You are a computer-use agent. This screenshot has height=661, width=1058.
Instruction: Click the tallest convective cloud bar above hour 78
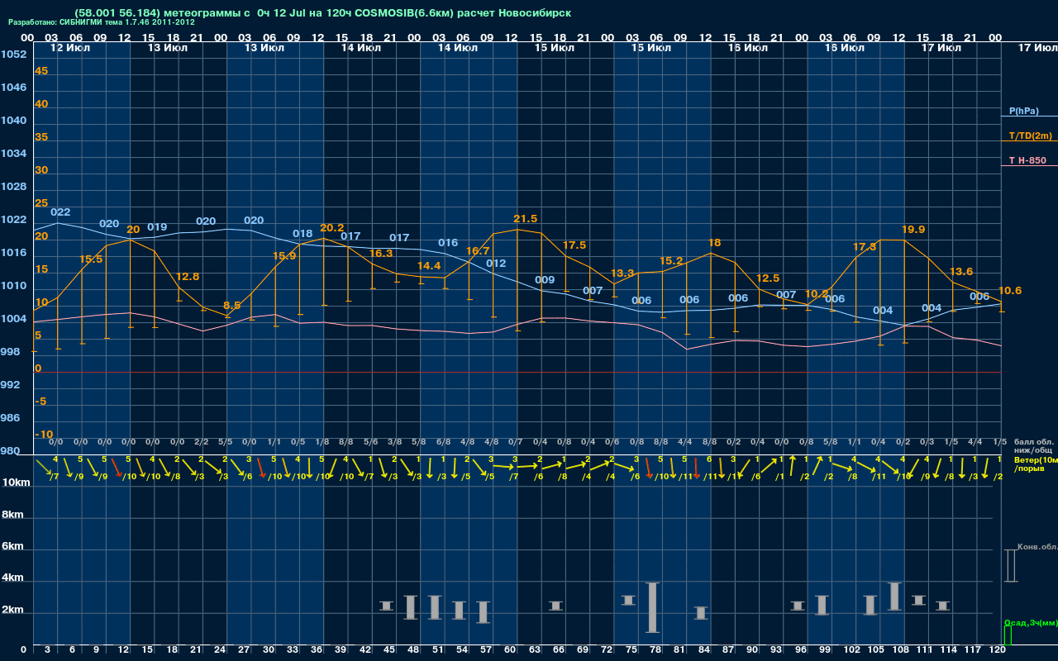[x=652, y=607]
